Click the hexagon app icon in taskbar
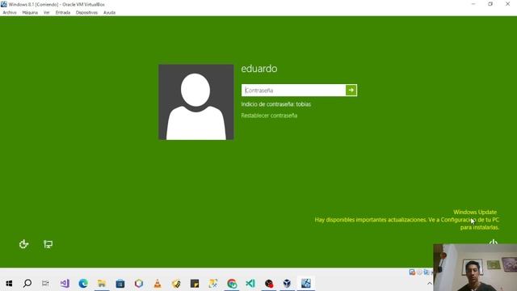This screenshot has width=517, height=291. 139,283
